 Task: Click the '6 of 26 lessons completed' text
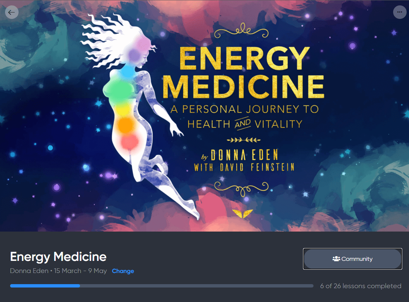coord(361,286)
